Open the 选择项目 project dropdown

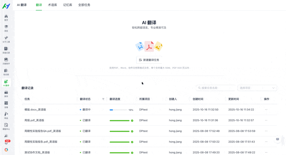(257, 88)
